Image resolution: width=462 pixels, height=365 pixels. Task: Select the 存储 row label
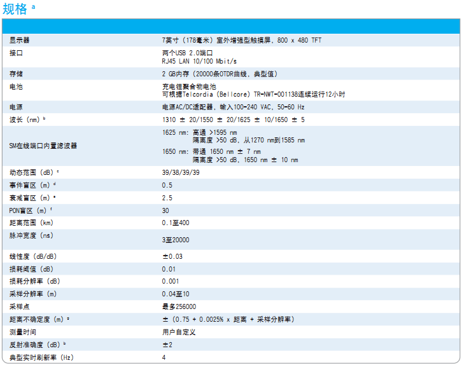17,74
